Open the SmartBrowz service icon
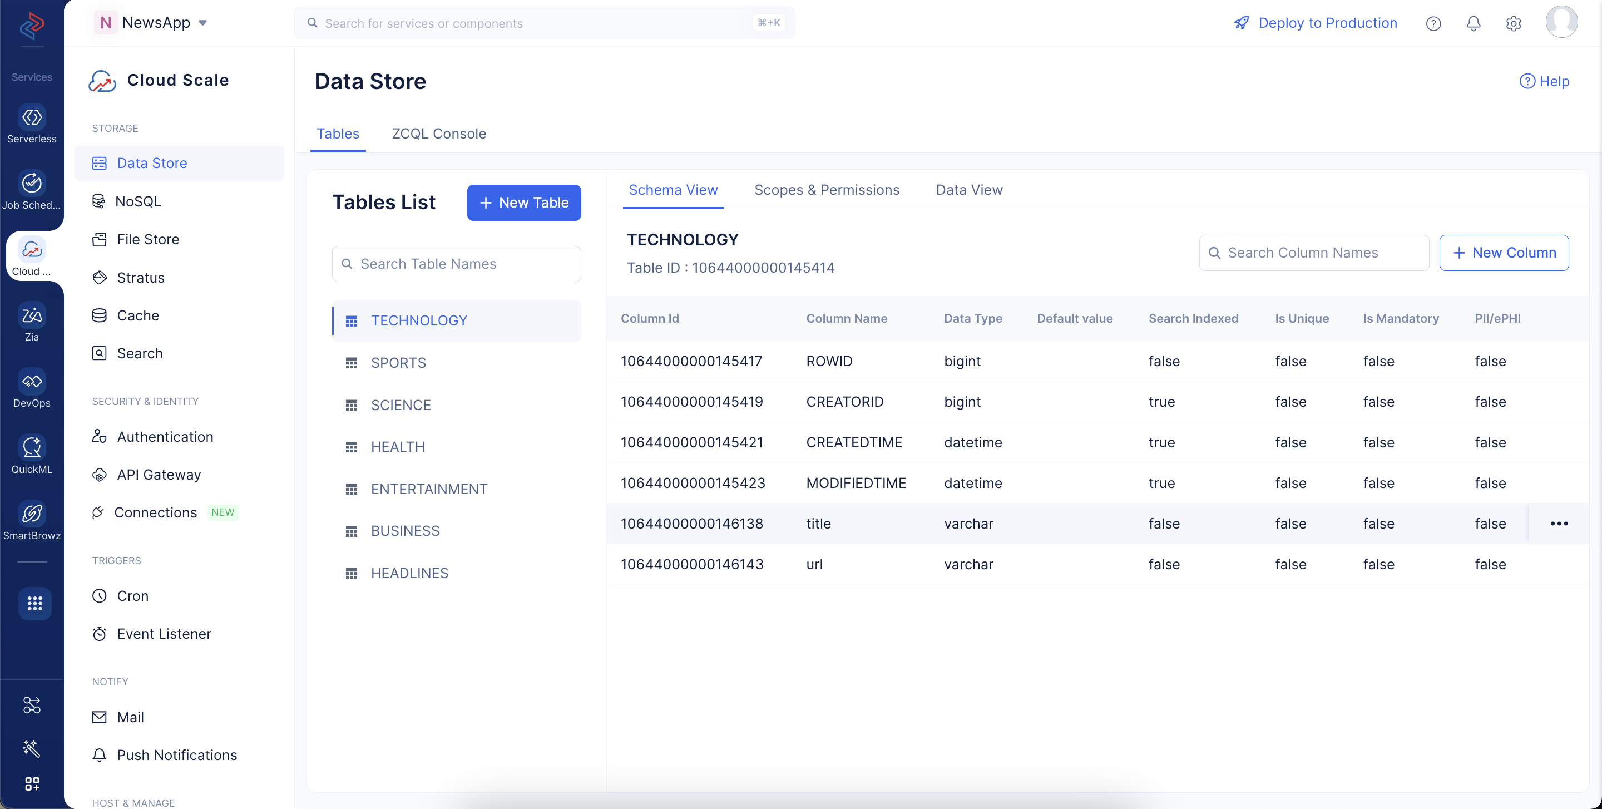This screenshot has height=809, width=1602. [x=32, y=514]
